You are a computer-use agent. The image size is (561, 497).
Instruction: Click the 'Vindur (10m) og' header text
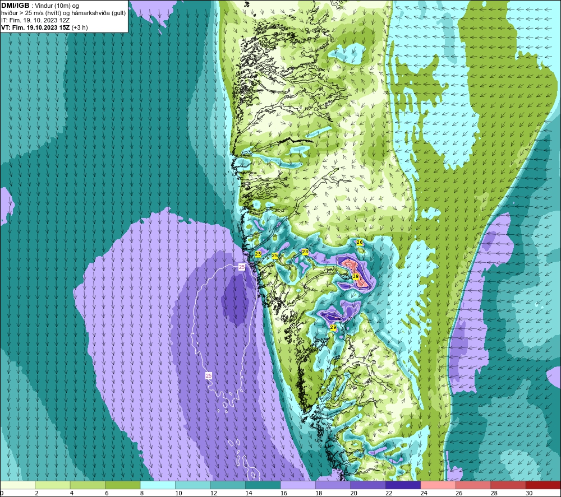tap(57, 6)
